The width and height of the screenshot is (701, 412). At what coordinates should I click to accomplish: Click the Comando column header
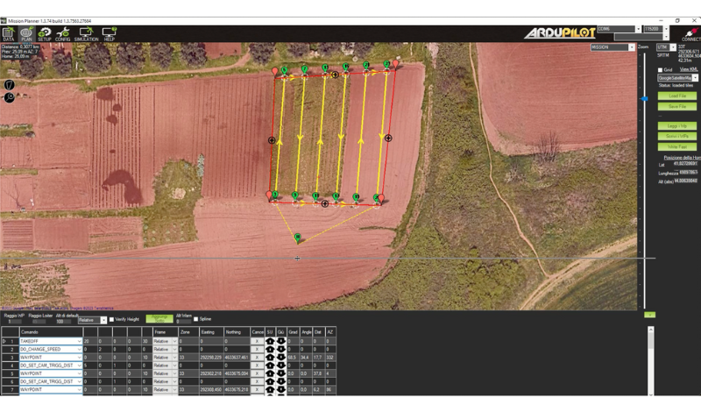click(x=51, y=332)
